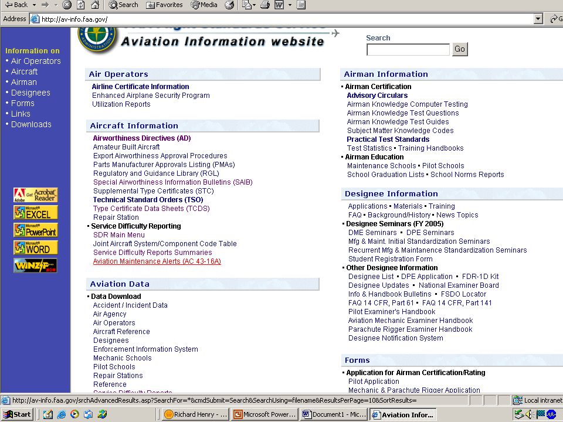
Task: Open Accident / Incident Data link
Action: click(130, 305)
